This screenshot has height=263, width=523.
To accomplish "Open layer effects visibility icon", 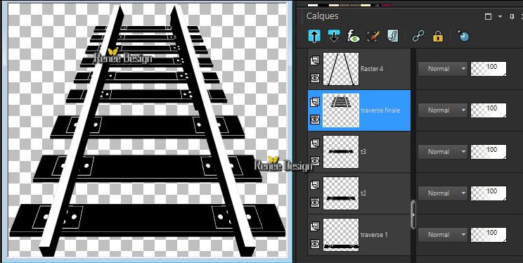I will click(x=353, y=36).
